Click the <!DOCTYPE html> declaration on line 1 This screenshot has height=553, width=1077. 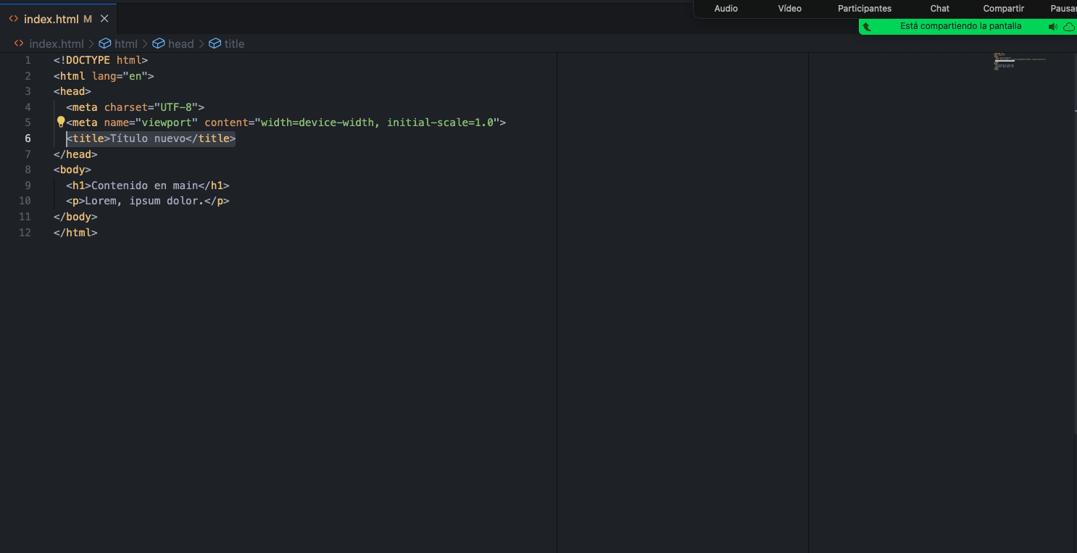pos(101,60)
